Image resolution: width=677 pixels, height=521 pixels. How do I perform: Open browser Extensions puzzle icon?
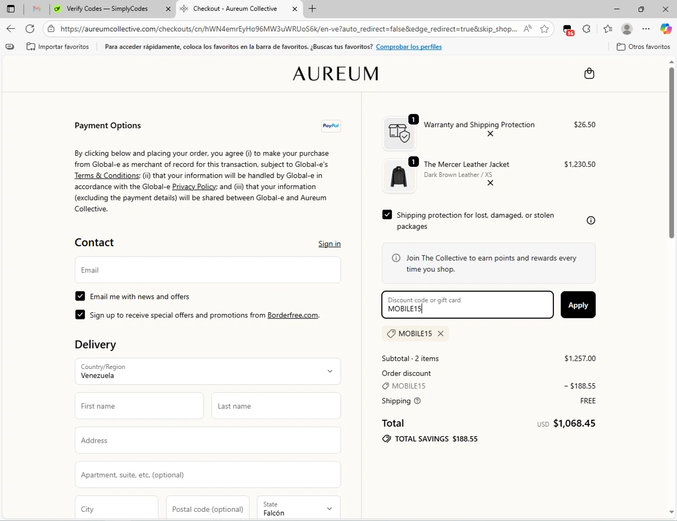[x=586, y=29]
